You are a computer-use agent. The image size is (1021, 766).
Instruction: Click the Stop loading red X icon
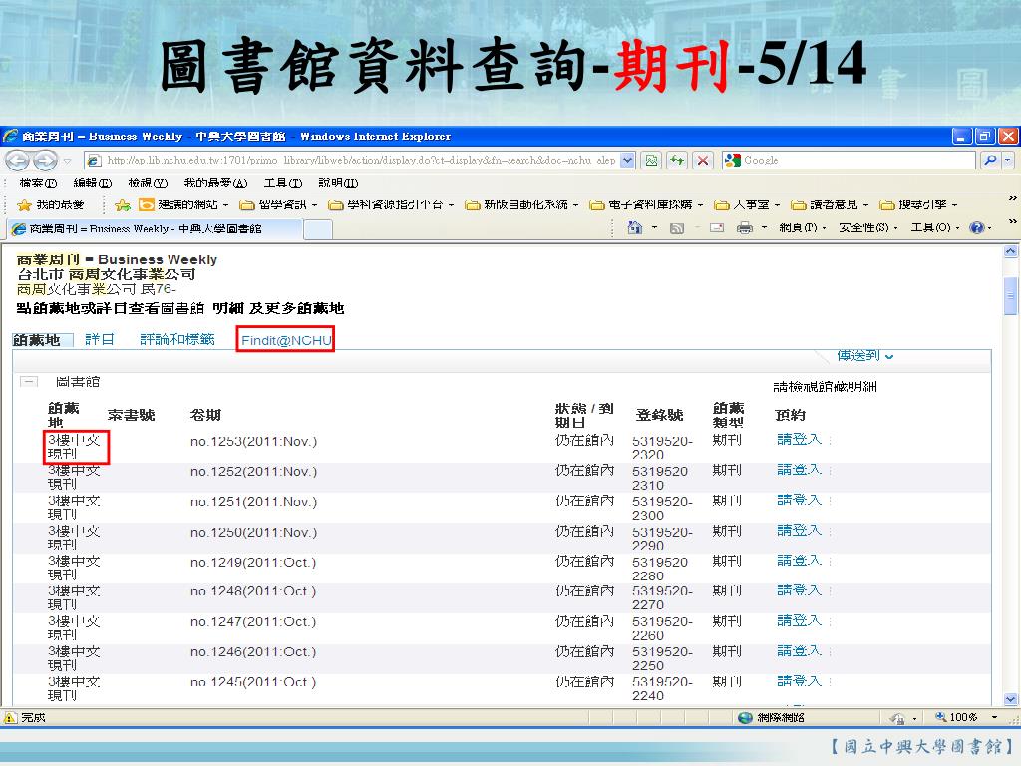click(x=703, y=160)
